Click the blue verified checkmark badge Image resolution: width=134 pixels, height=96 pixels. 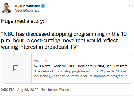(43, 6)
